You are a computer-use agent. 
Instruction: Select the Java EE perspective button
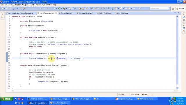coord(180,9)
